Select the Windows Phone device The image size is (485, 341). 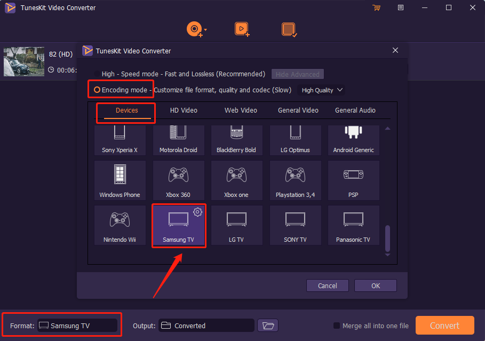pos(120,180)
